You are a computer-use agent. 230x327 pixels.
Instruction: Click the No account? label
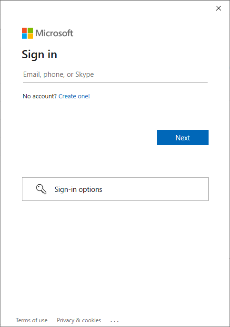(40, 96)
